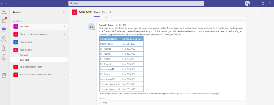Select the Implementation Team
The width and height of the screenshot is (274, 105).
pos(39,67)
